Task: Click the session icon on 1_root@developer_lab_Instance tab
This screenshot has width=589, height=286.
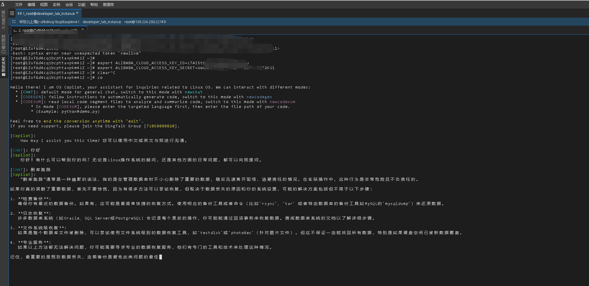Action: click(x=20, y=13)
